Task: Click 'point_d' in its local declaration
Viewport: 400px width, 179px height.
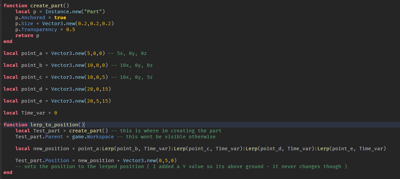Action: point(32,89)
